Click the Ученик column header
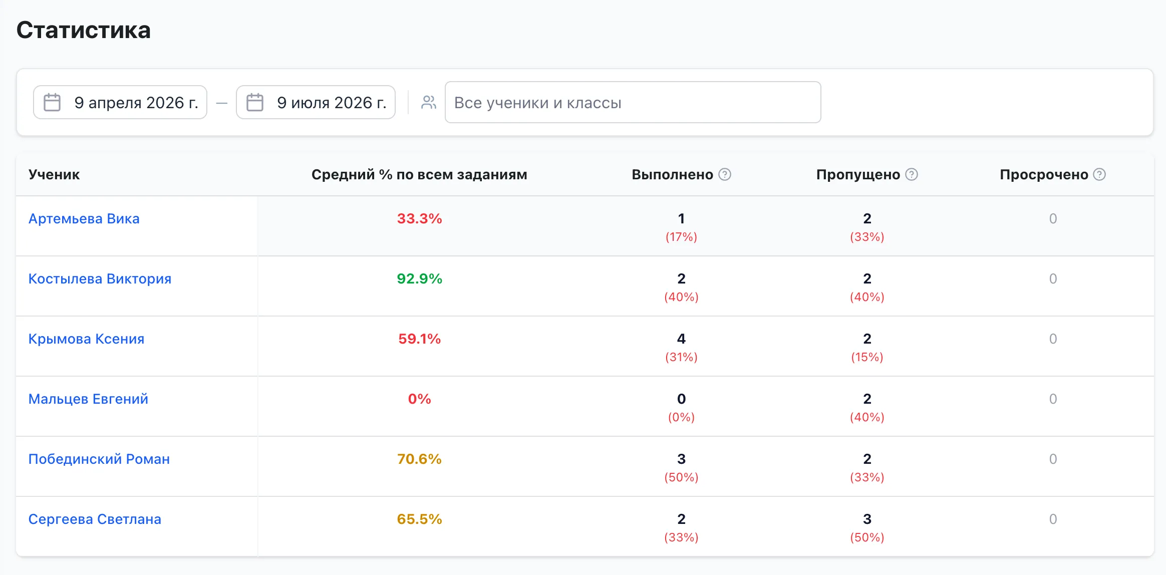This screenshot has height=575, width=1166. [54, 174]
